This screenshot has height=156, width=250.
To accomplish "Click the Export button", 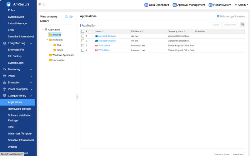I will point(216,25).
